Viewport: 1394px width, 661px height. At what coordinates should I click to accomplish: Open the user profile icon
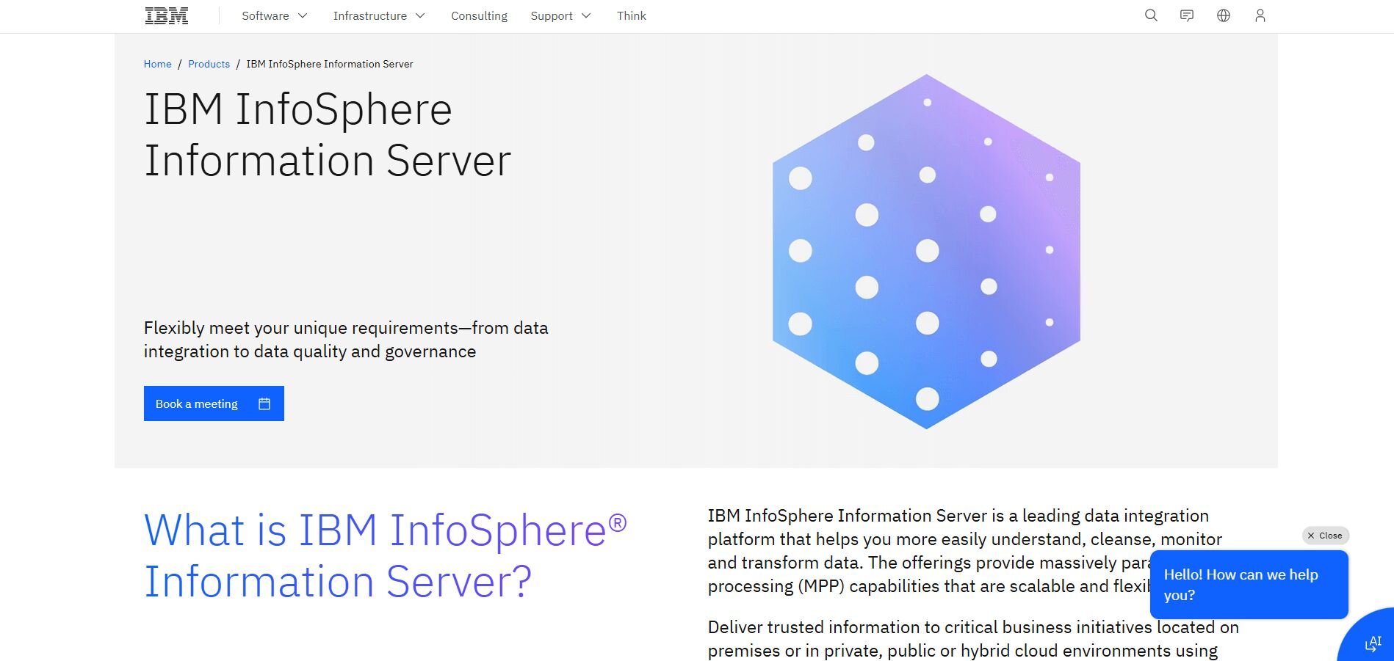tap(1260, 15)
